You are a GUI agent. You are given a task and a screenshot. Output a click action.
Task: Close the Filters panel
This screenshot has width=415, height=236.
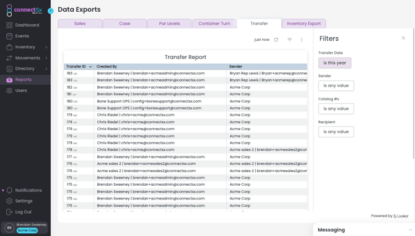tap(403, 38)
